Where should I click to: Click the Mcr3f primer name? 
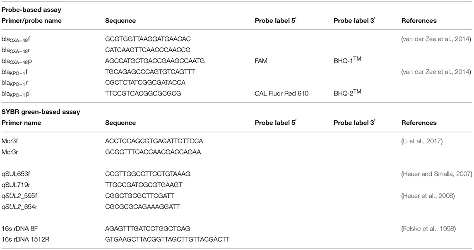click(x=10, y=141)
